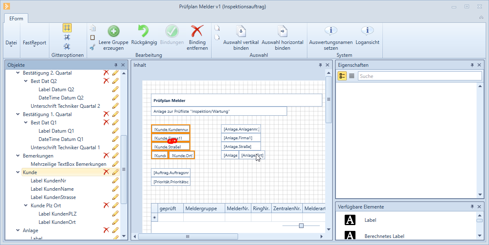The width and height of the screenshot is (489, 245).
Task: Click pencil edit icon for Label KundenNr
Action: click(x=115, y=181)
